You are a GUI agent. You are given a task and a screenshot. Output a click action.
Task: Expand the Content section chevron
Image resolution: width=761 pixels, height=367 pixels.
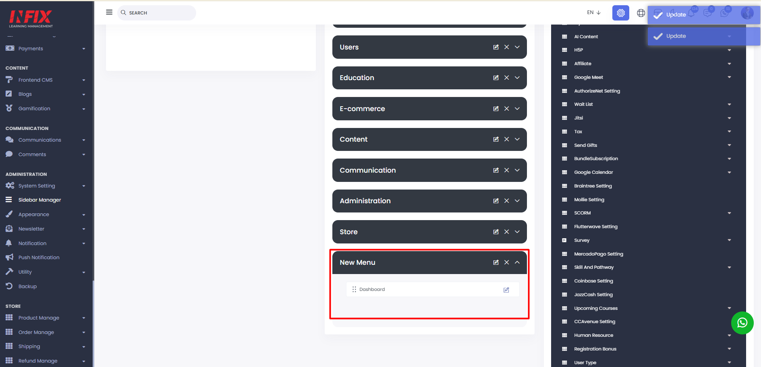coord(517,139)
